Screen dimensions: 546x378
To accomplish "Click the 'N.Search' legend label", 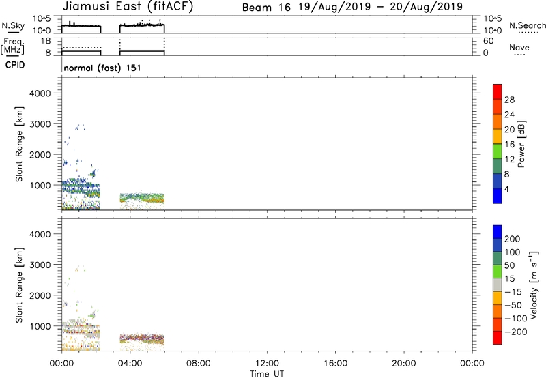I will tap(527, 25).
